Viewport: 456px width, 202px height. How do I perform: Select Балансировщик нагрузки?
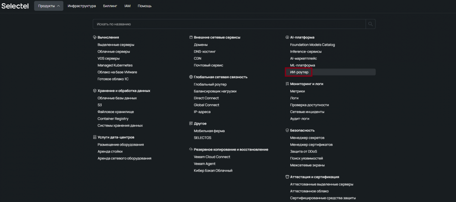tap(215, 91)
